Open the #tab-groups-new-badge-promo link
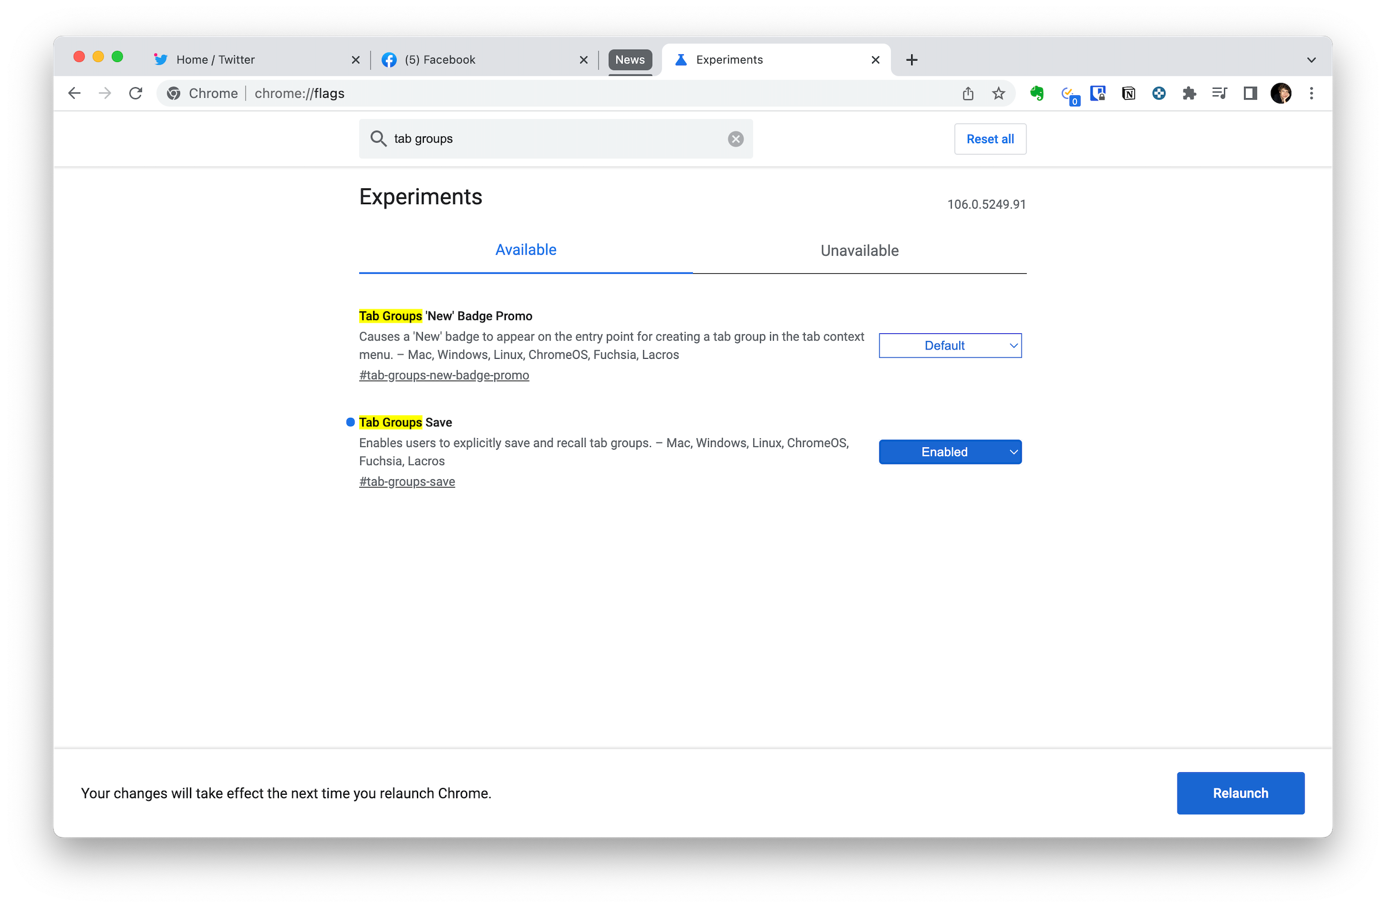1386x908 pixels. click(444, 375)
